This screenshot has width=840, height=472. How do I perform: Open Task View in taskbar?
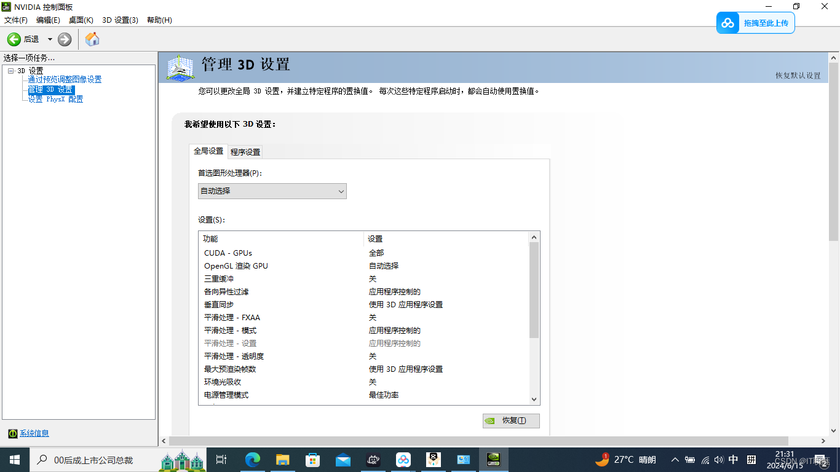(221, 460)
